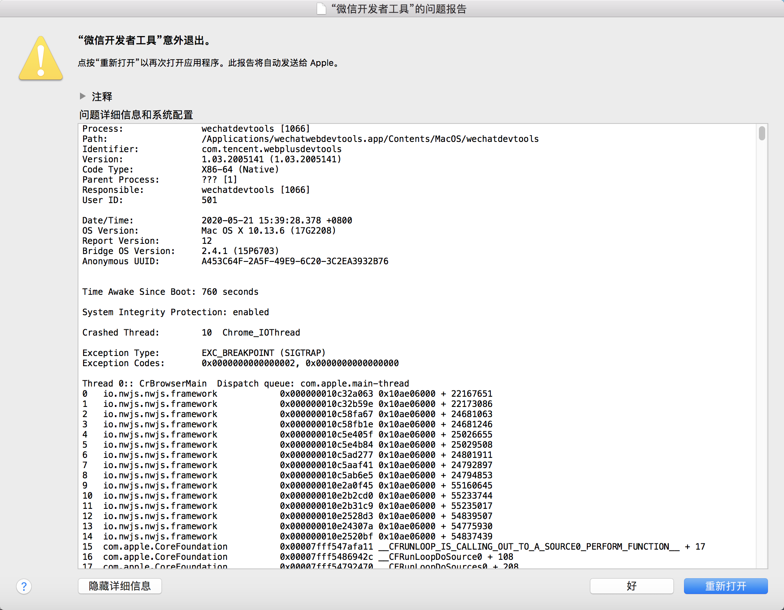Click the vertical scrollbar thumb in report
The image size is (784, 610).
(x=762, y=133)
